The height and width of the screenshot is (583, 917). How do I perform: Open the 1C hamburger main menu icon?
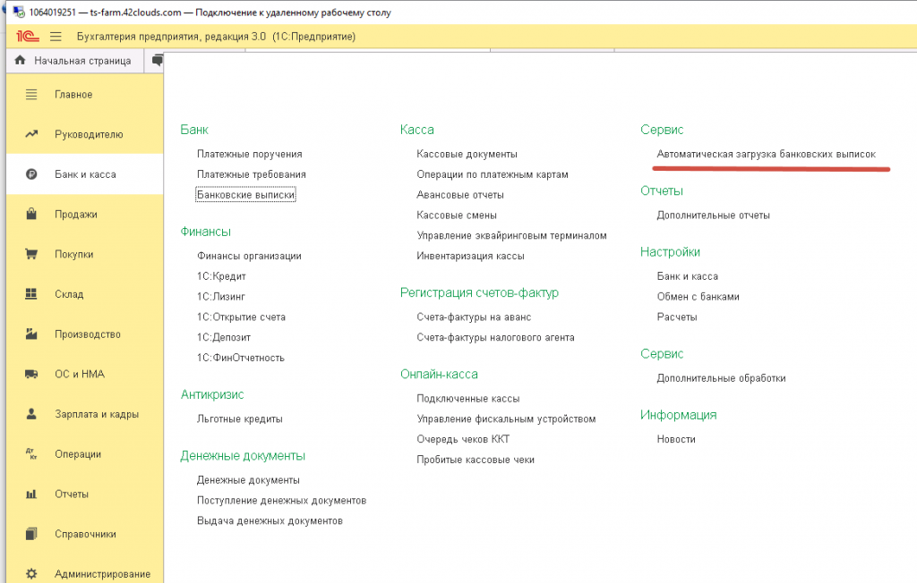pos(56,37)
